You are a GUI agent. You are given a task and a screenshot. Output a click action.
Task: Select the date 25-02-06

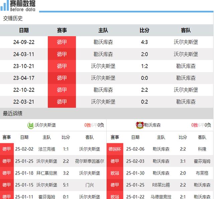[135, 149]
